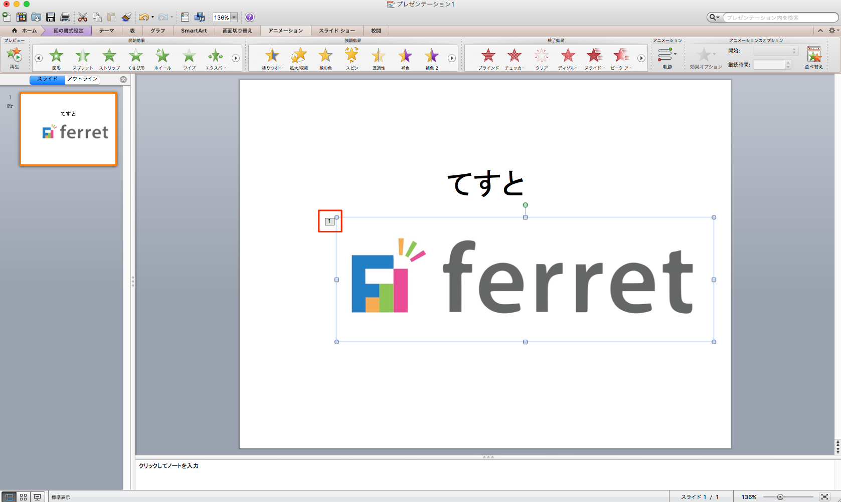Undo the last action
Viewport: 841px width, 502px height.
pos(144,17)
